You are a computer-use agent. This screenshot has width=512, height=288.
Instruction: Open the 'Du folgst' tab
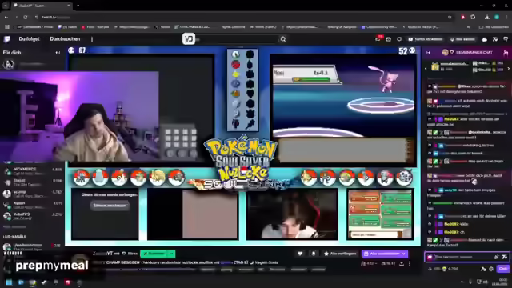(29, 39)
